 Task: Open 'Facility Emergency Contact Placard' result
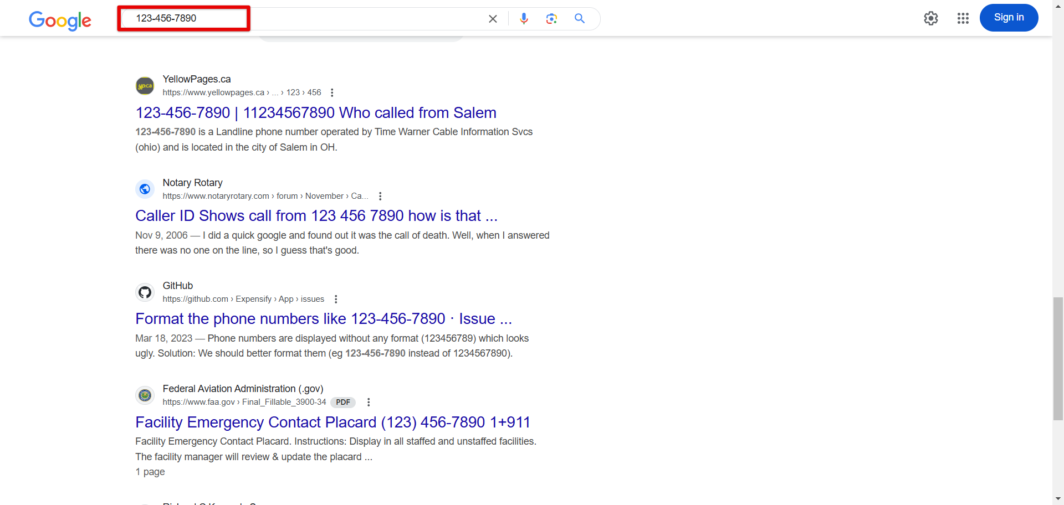332,422
